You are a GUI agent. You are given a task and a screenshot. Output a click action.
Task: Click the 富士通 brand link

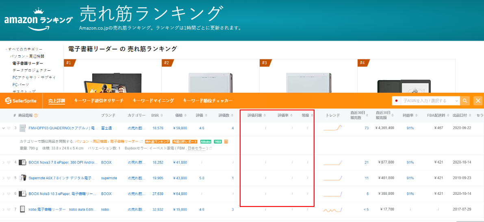tap(106, 128)
